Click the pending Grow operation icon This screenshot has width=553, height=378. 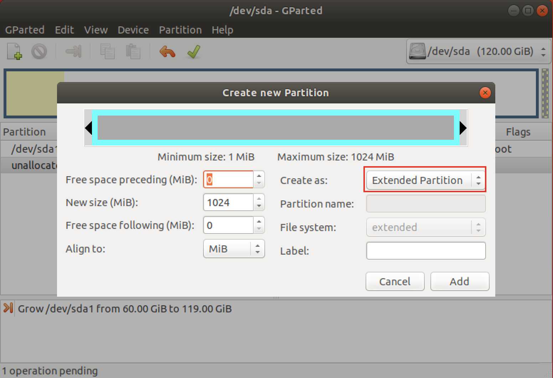[8, 308]
